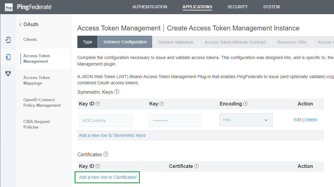Open Access Token Management sidebar item
This screenshot has width=334, height=187.
tap(37, 58)
